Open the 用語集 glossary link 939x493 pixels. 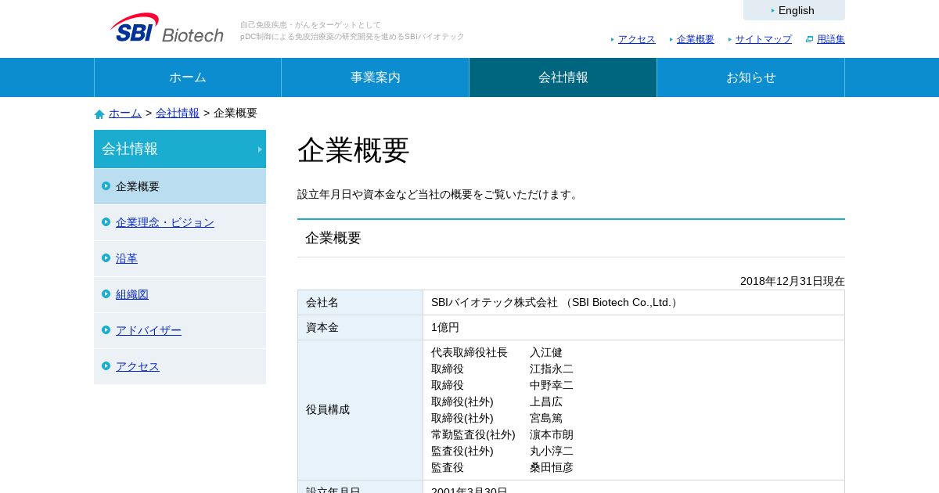point(830,39)
